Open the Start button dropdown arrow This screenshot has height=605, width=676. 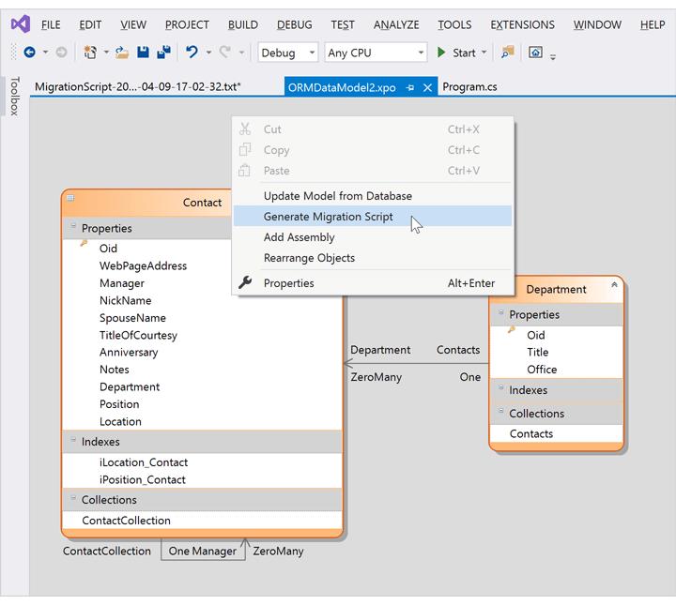pyautogui.click(x=484, y=53)
